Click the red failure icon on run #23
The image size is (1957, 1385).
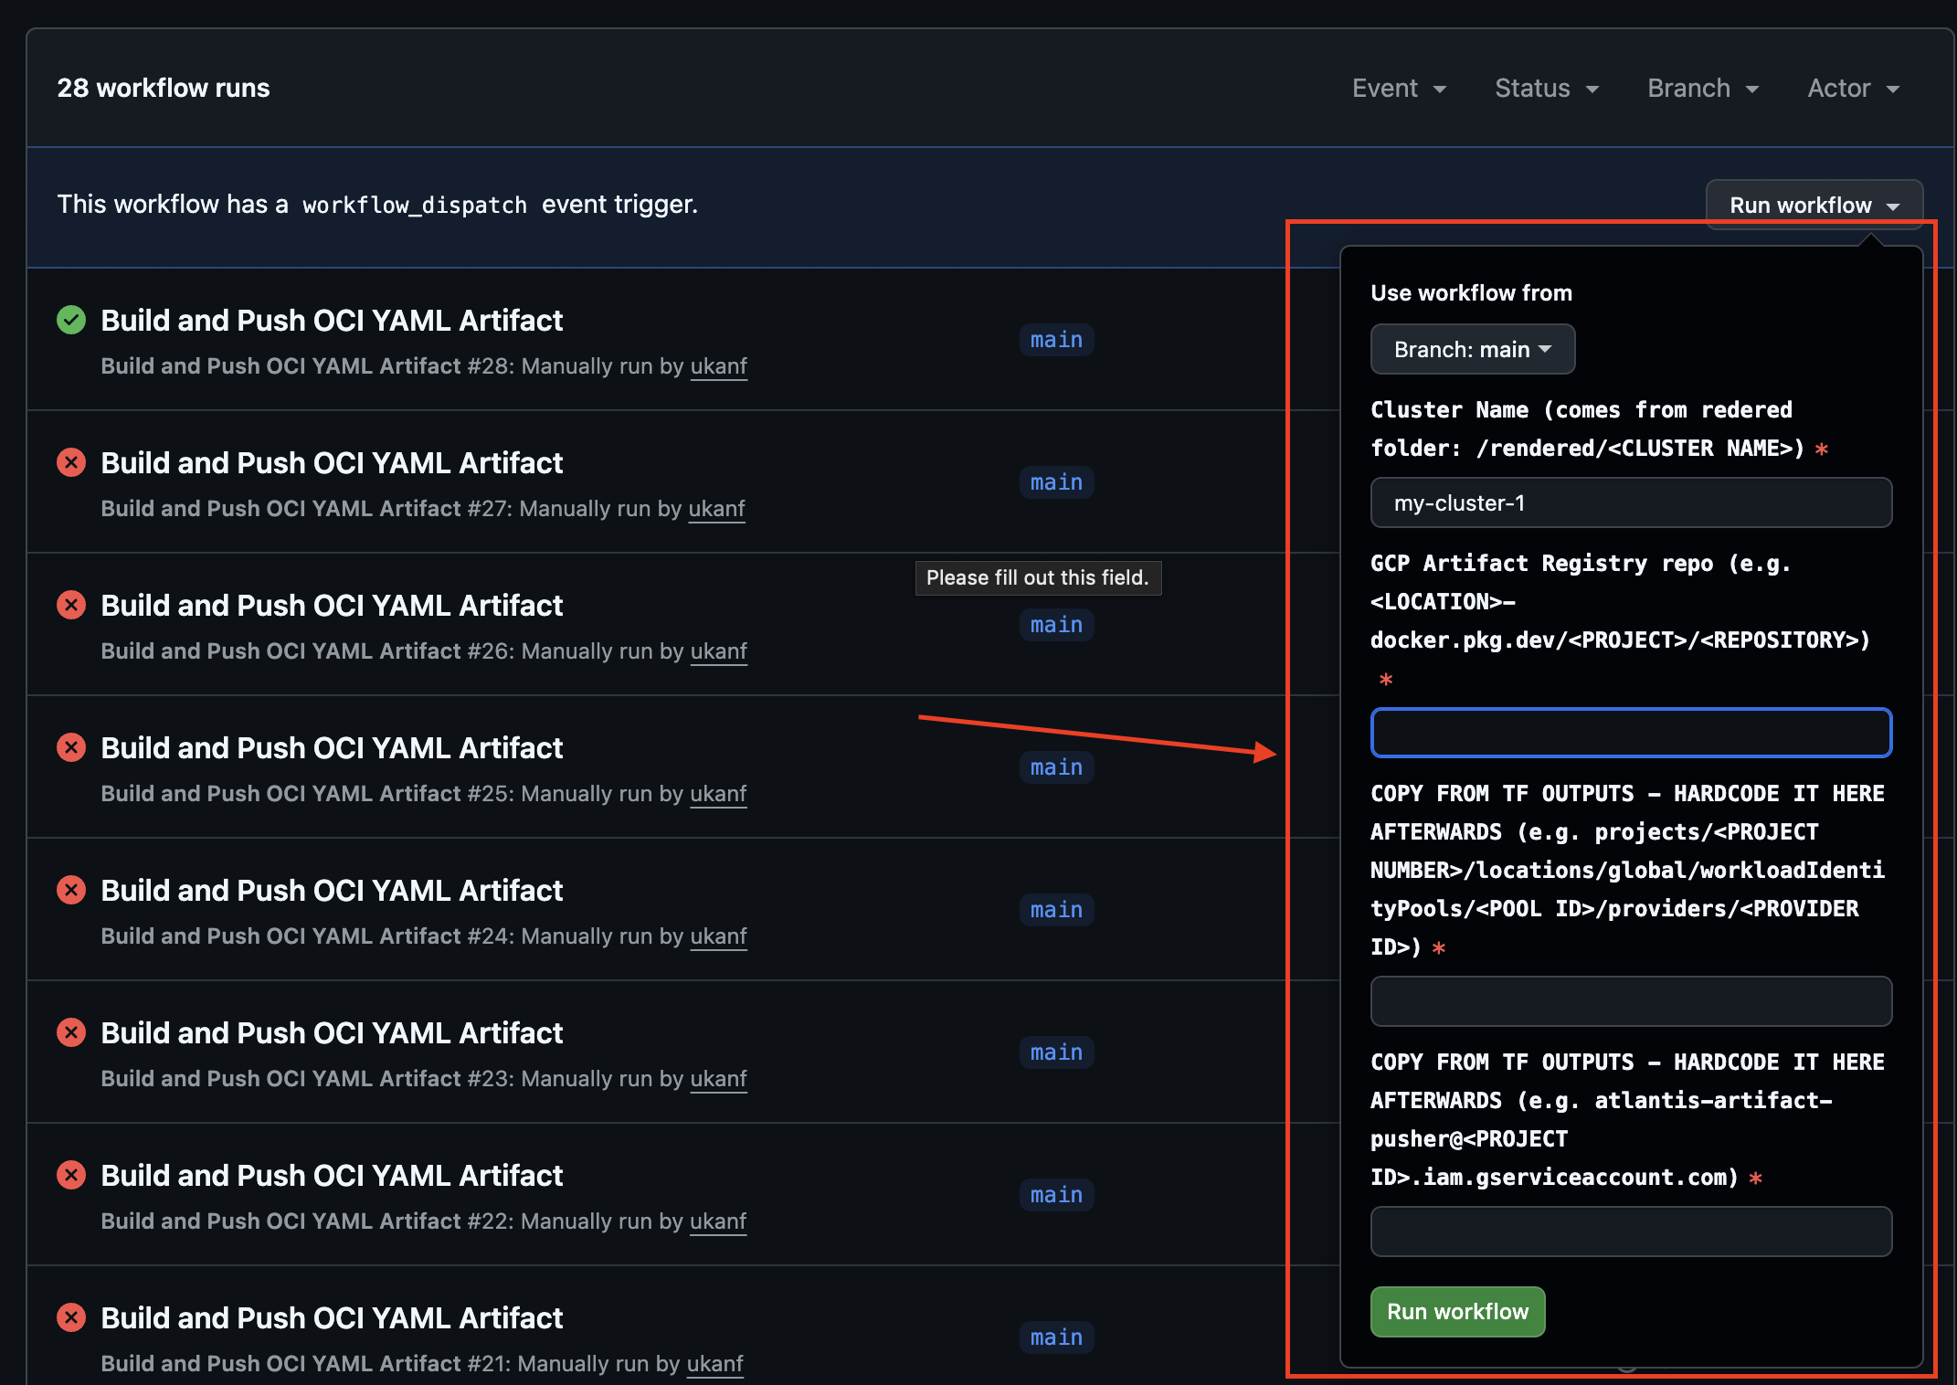[71, 1032]
